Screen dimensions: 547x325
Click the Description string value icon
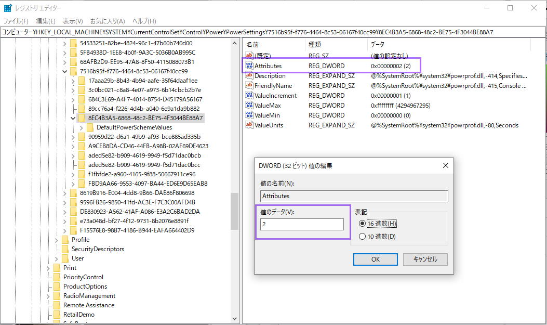coord(249,76)
